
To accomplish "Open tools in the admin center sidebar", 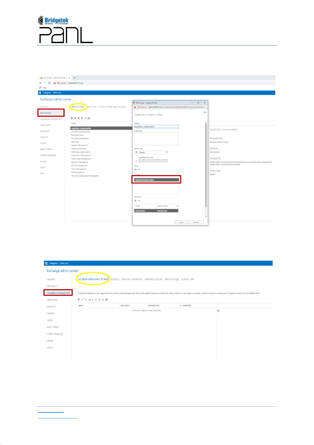I will pyautogui.click(x=42, y=174).
